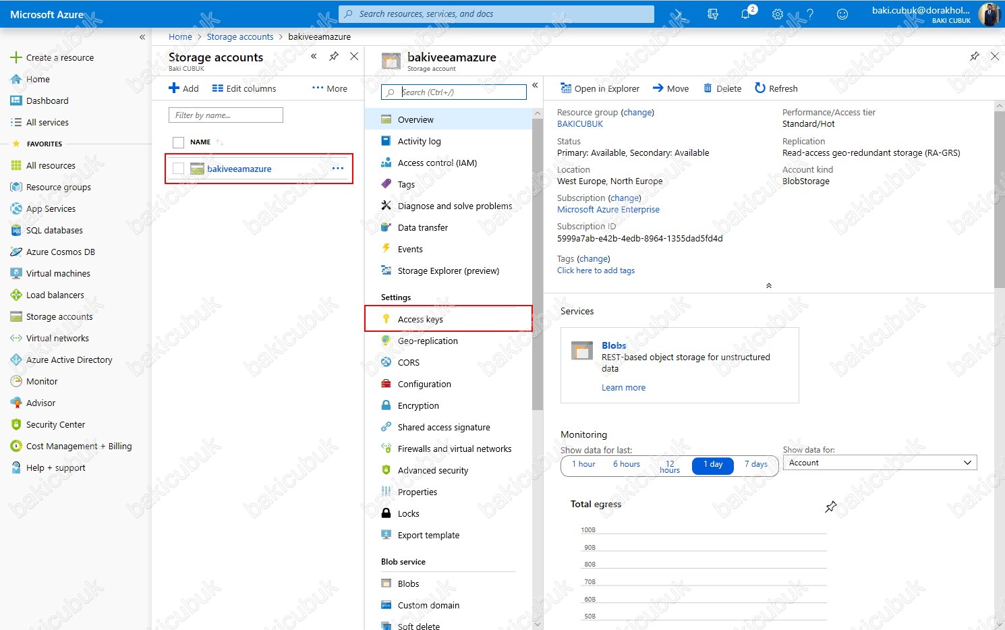Open Shared access signature menu item
The image size is (1005, 630).
(449, 427)
